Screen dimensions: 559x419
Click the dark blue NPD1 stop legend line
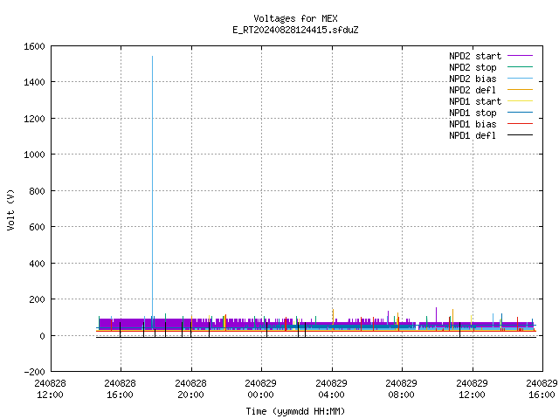click(520, 113)
